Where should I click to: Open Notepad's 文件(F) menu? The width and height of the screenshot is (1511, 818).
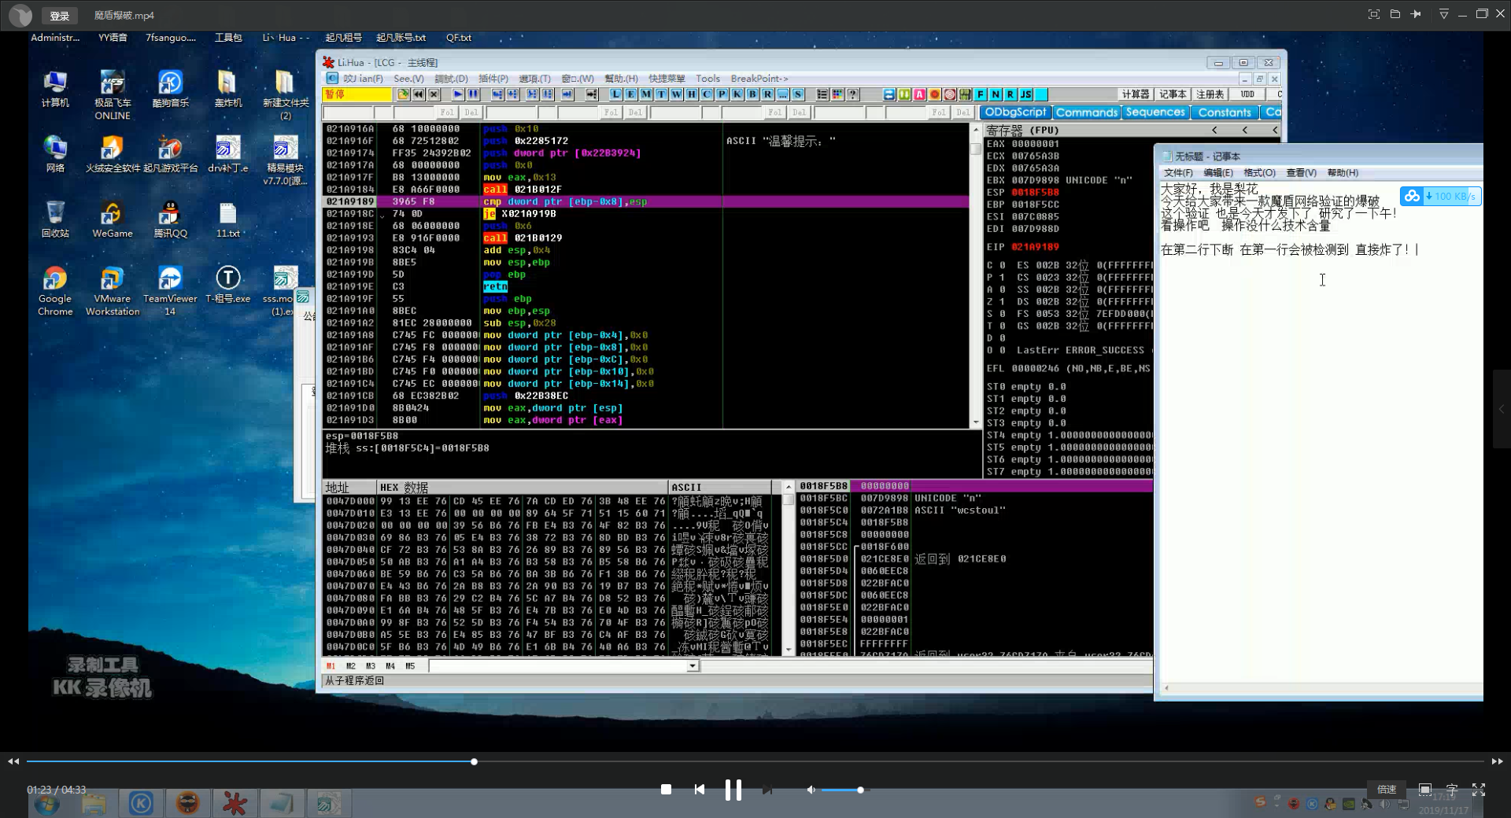click(x=1178, y=173)
